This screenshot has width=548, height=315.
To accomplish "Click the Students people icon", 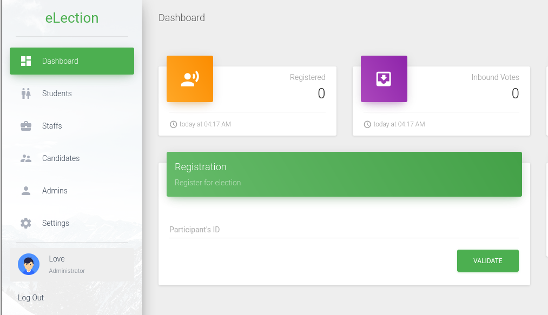I will click(x=26, y=93).
